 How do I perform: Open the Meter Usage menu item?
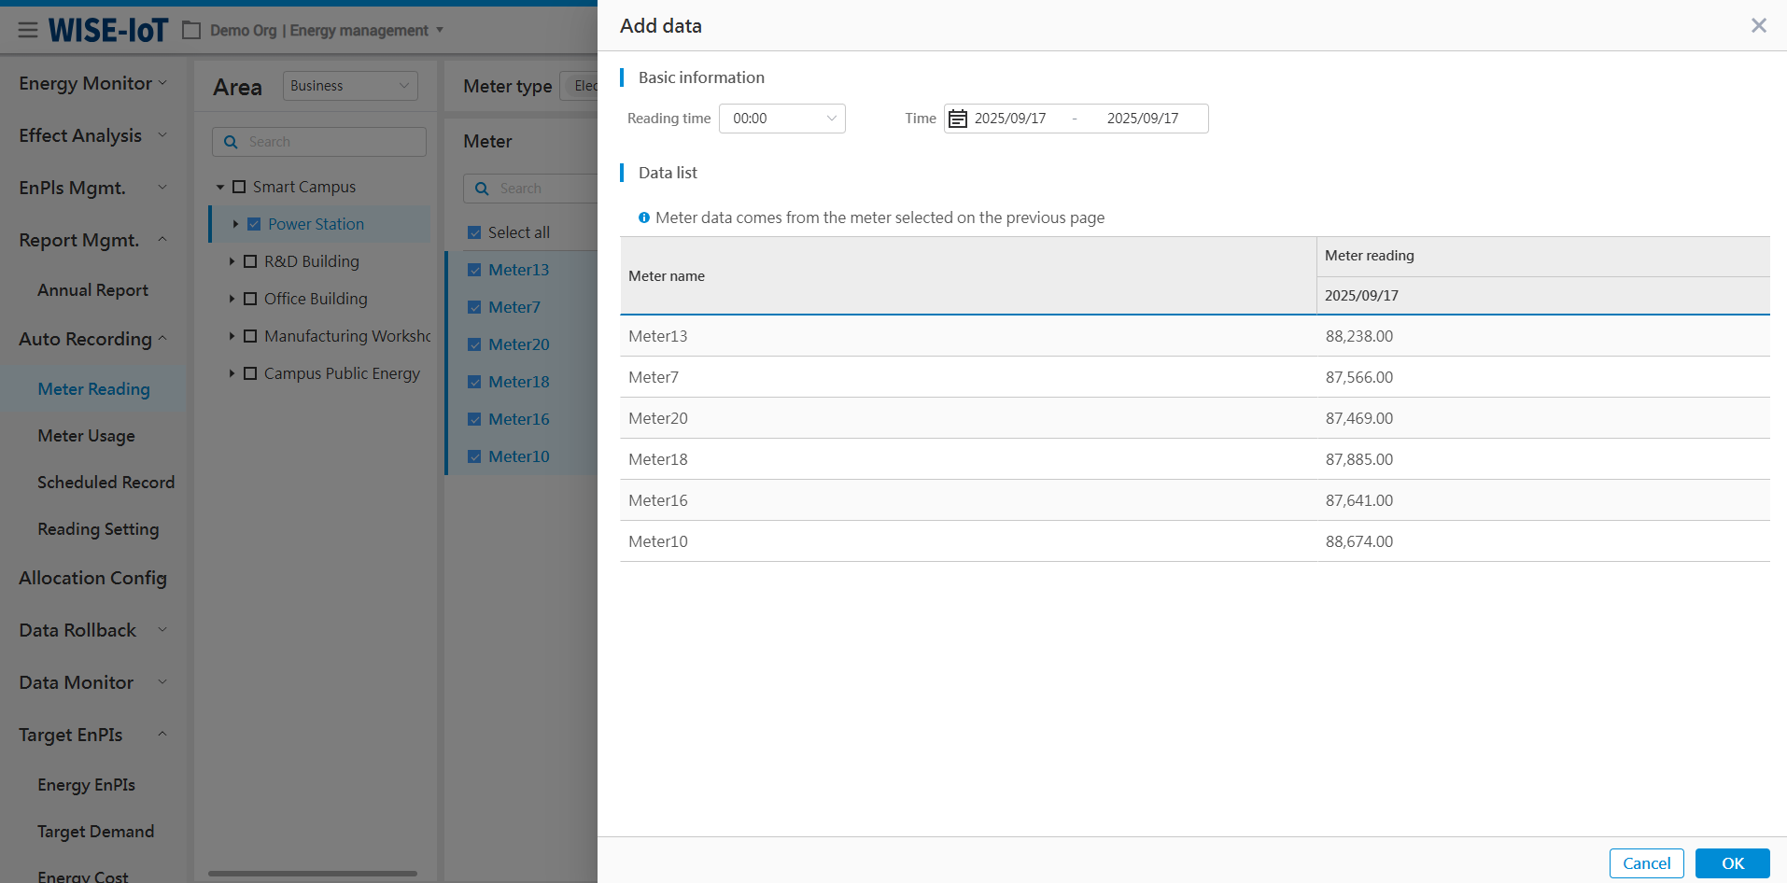[x=86, y=436]
